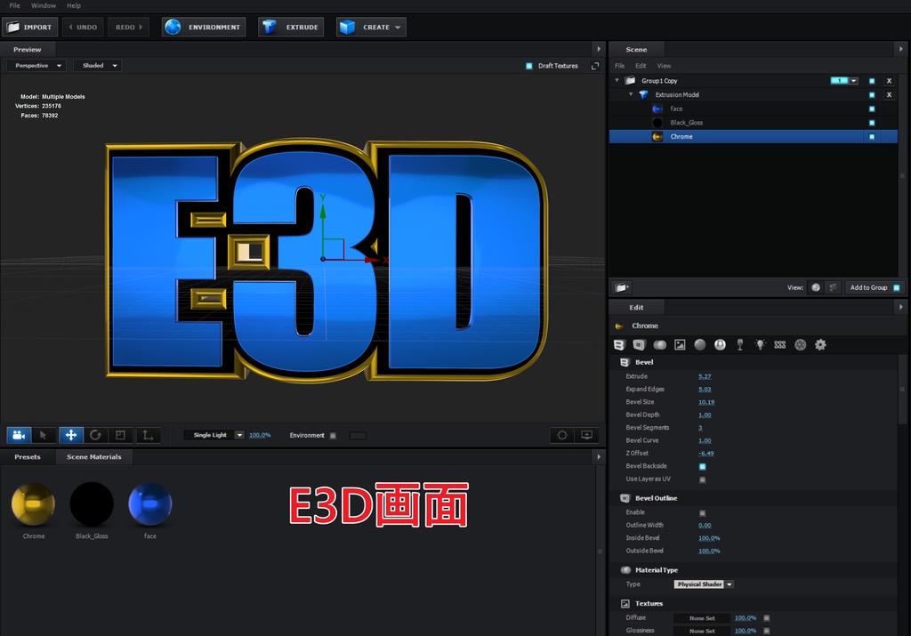Click the light bulb illumination icon

[760, 345]
